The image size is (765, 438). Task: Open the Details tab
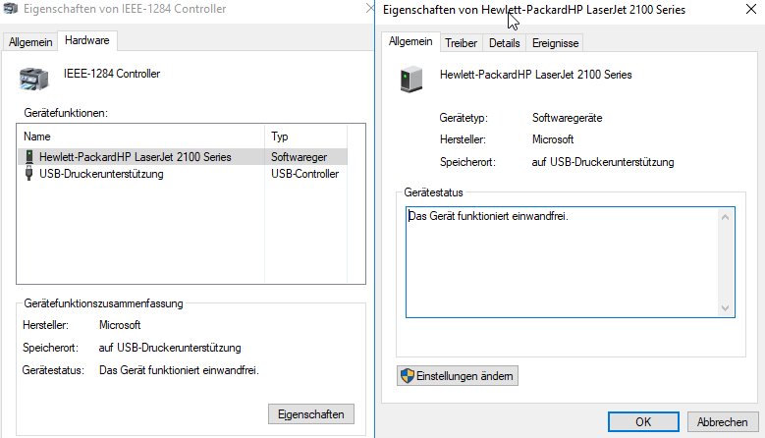[504, 43]
